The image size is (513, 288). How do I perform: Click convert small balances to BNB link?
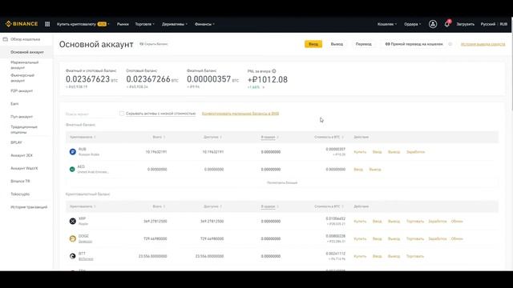pyautogui.click(x=240, y=114)
